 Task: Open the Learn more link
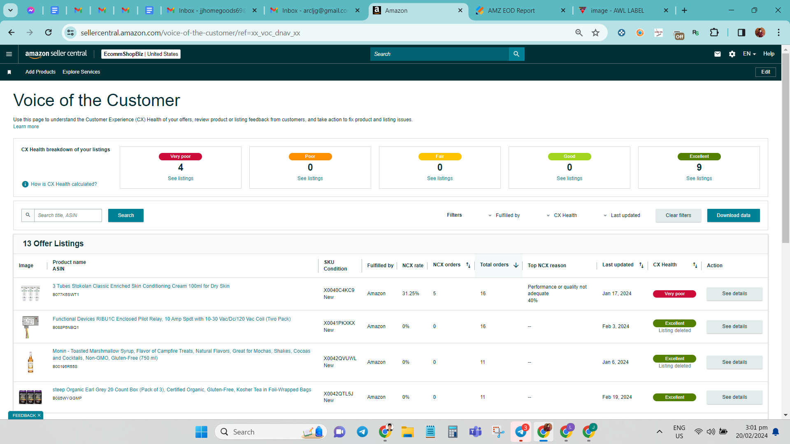pyautogui.click(x=26, y=127)
